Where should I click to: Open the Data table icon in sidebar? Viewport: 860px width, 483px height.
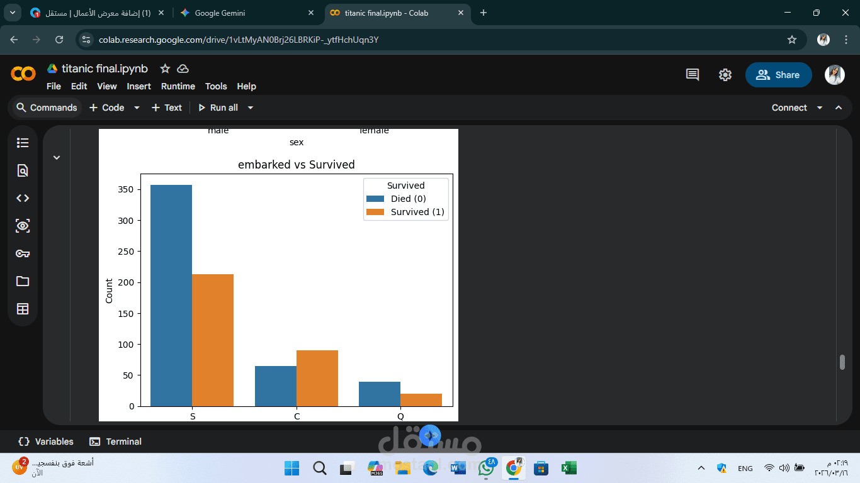(x=23, y=309)
